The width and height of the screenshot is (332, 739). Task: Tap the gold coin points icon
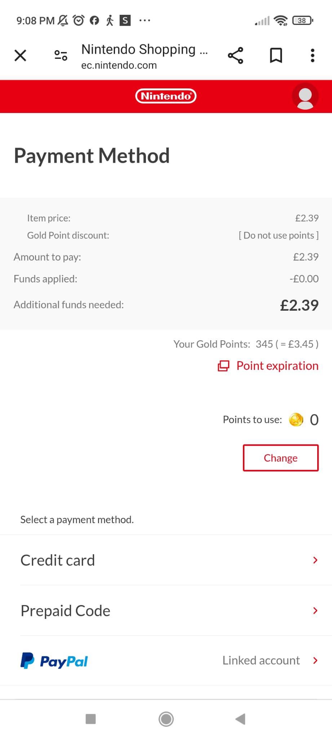(x=296, y=420)
